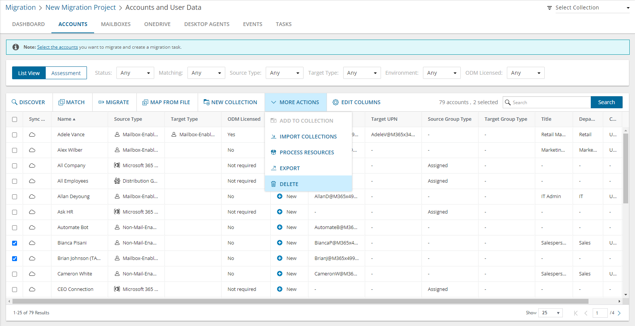Viewport: 635px width, 326px height.
Task: Open the Status filter dropdown
Action: point(135,73)
